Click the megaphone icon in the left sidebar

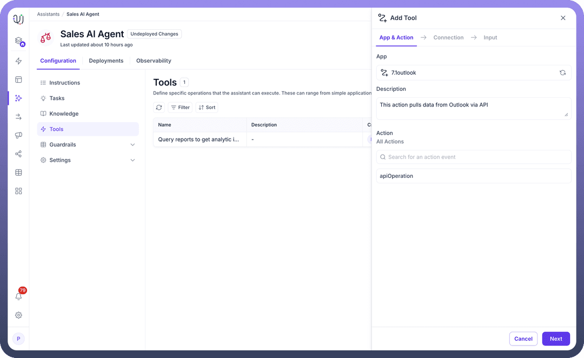[x=18, y=135]
